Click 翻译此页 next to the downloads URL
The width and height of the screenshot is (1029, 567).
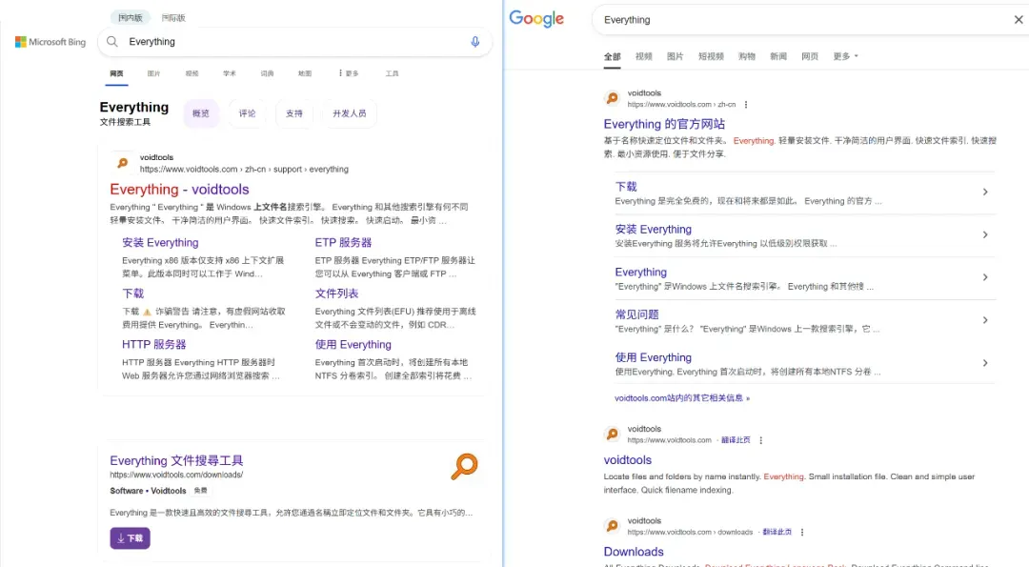click(x=777, y=533)
